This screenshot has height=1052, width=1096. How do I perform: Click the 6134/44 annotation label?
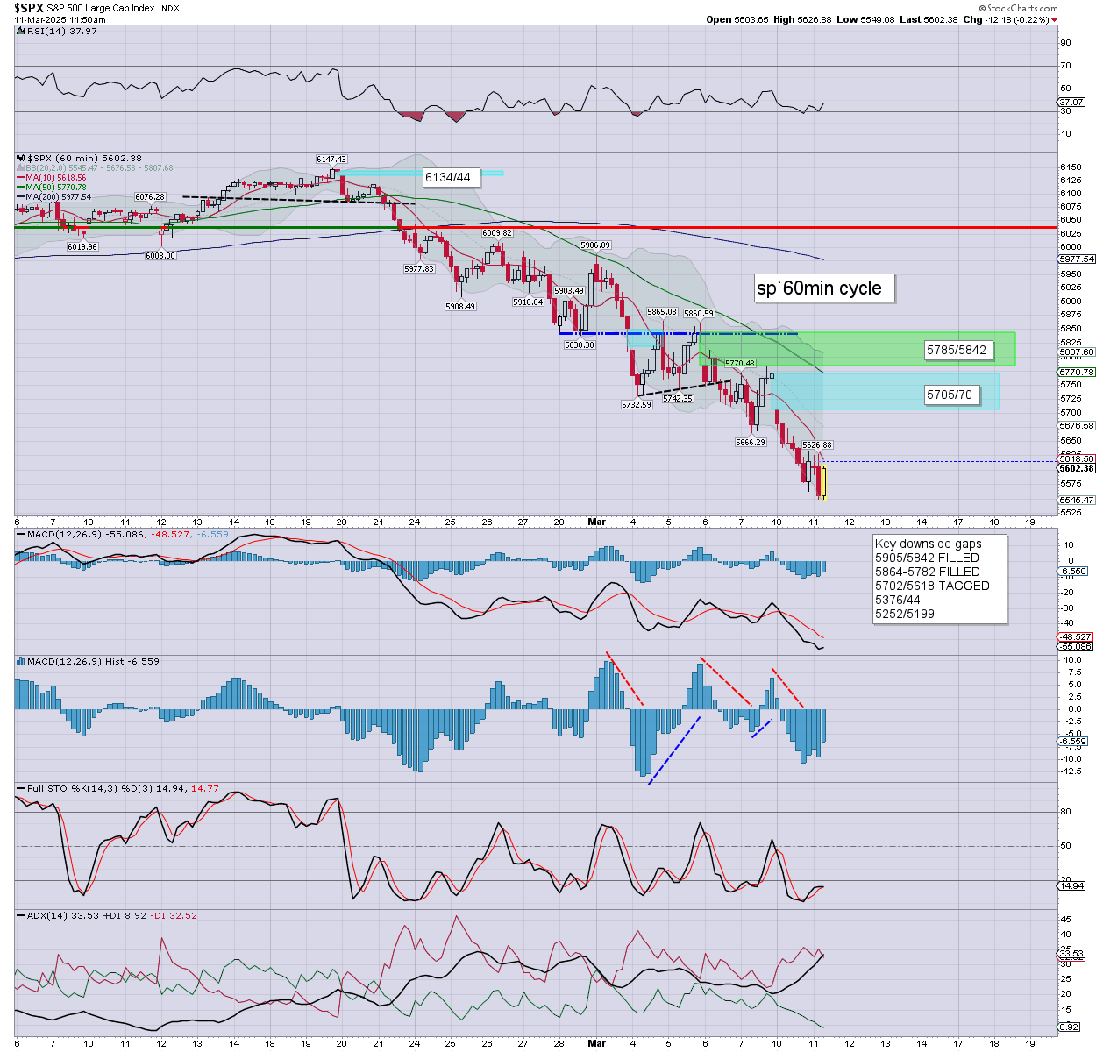(447, 177)
